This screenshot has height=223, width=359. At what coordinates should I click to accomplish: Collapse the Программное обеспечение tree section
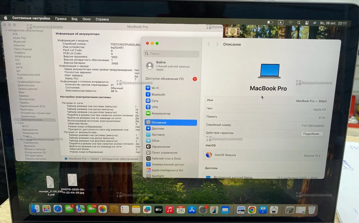point(17,140)
